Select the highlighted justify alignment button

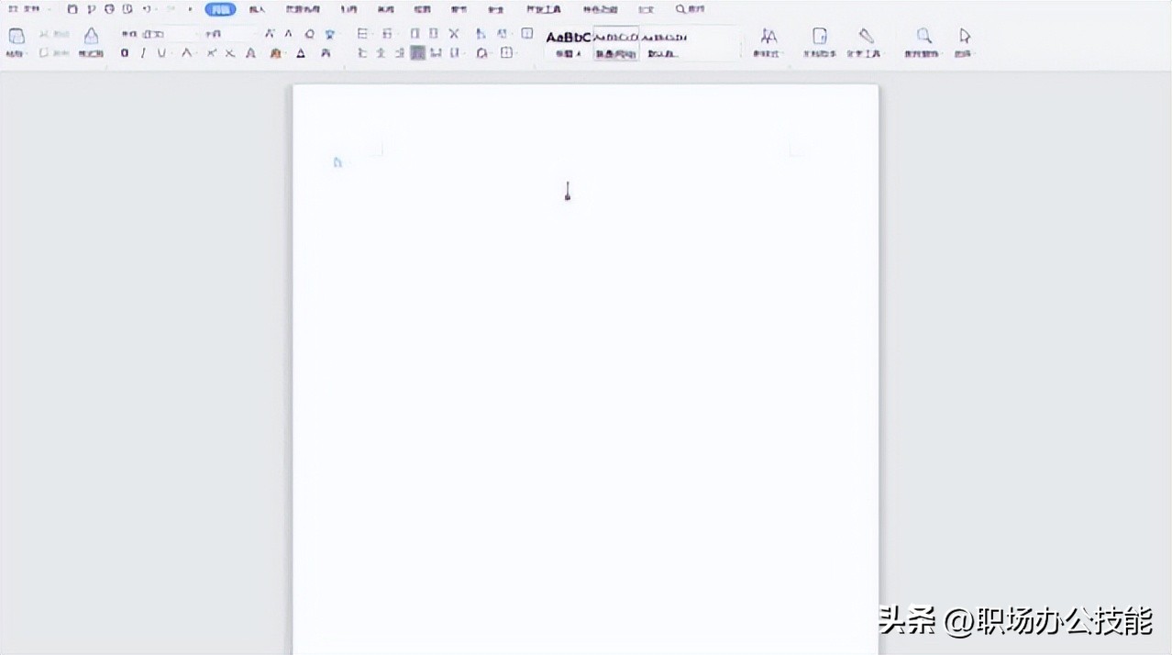tap(417, 53)
